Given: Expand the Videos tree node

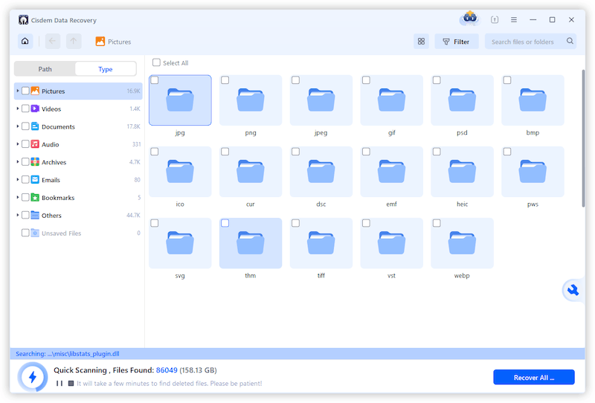Looking at the screenshot, I should coord(17,109).
